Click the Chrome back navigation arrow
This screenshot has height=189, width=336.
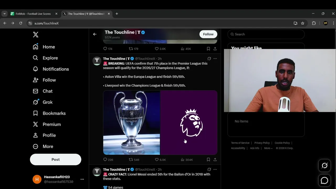(x=5, y=23)
